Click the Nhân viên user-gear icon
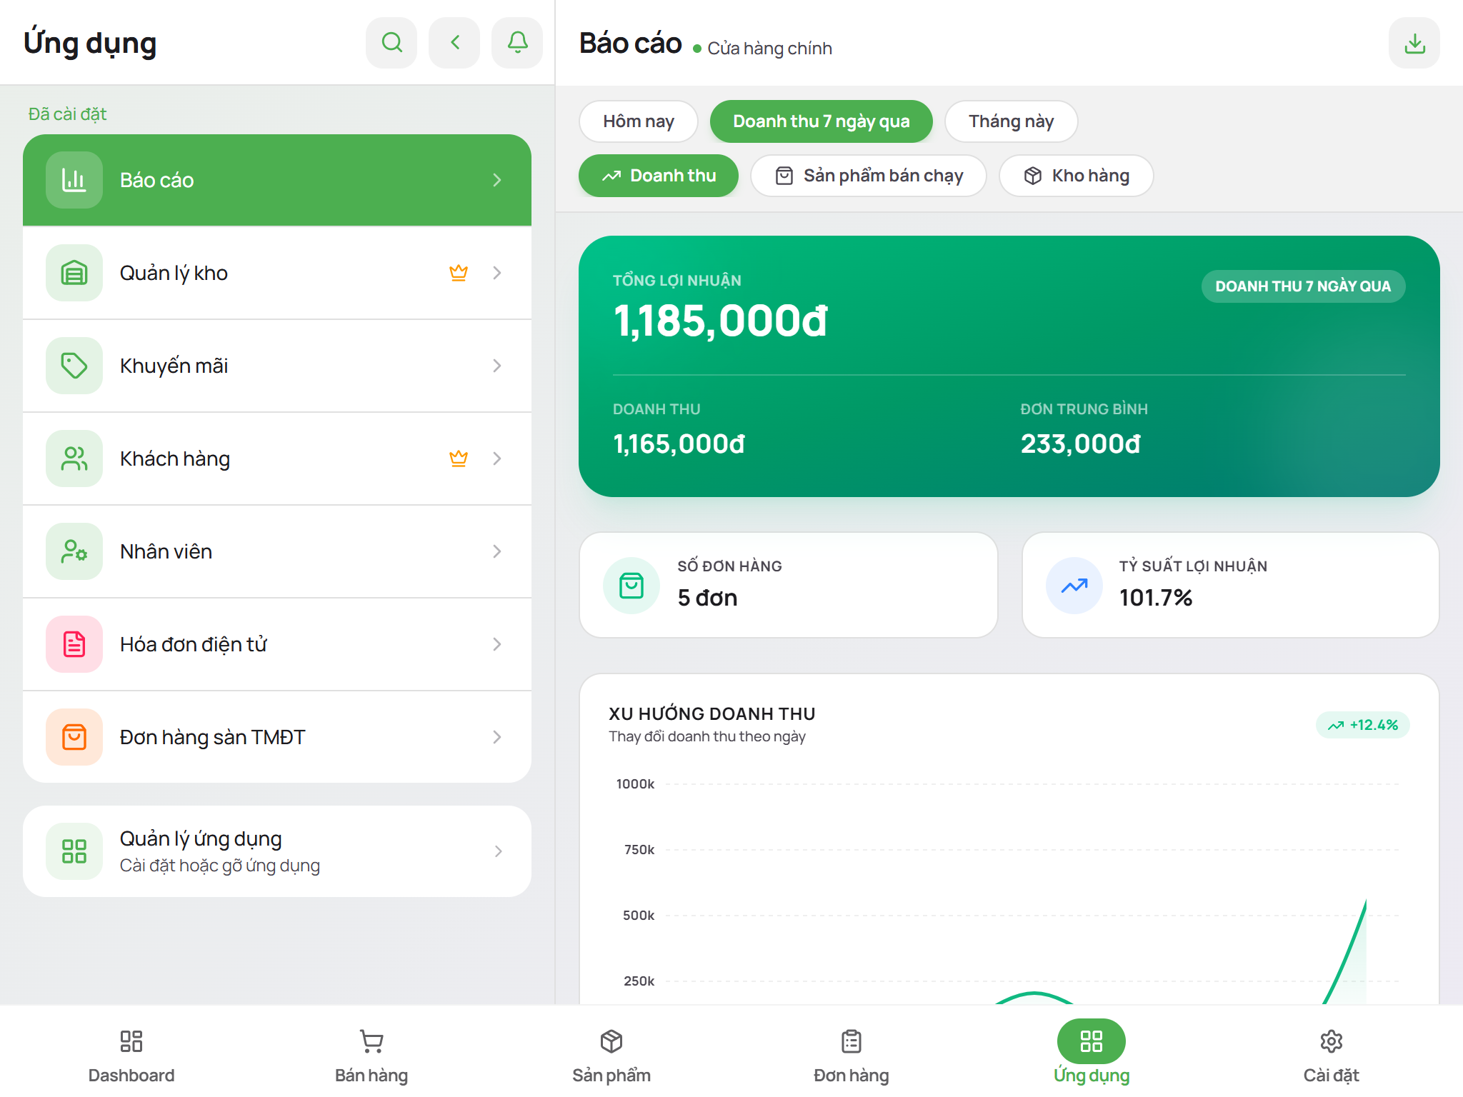This screenshot has height=1097, width=1463. tap(74, 551)
